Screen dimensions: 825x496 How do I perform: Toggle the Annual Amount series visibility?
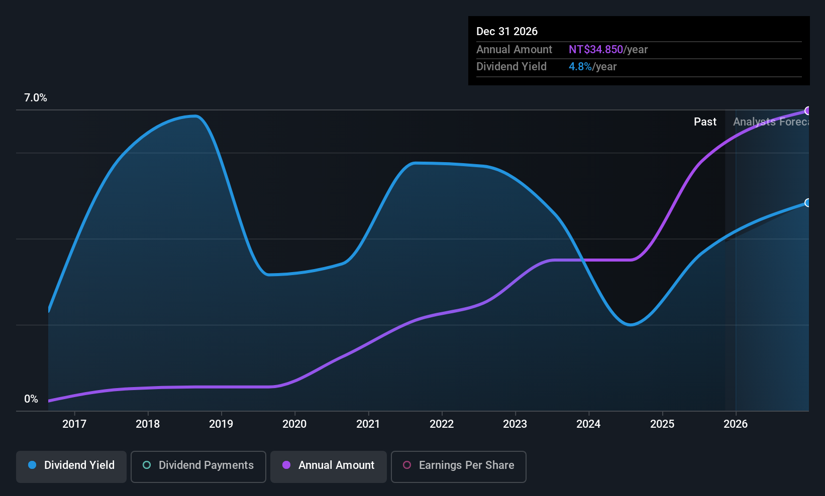click(x=328, y=466)
